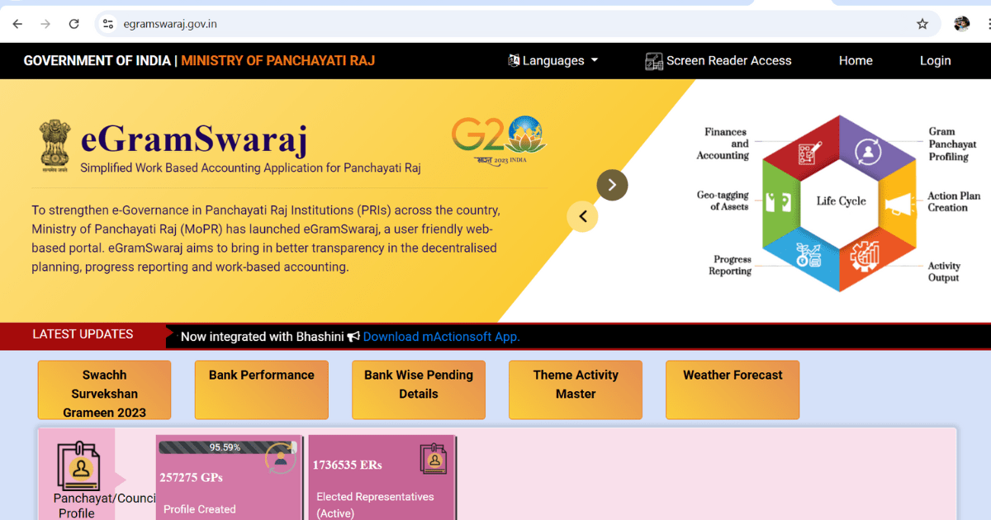The height and width of the screenshot is (520, 991).
Task: Click Activity Output label
Action: point(944,272)
